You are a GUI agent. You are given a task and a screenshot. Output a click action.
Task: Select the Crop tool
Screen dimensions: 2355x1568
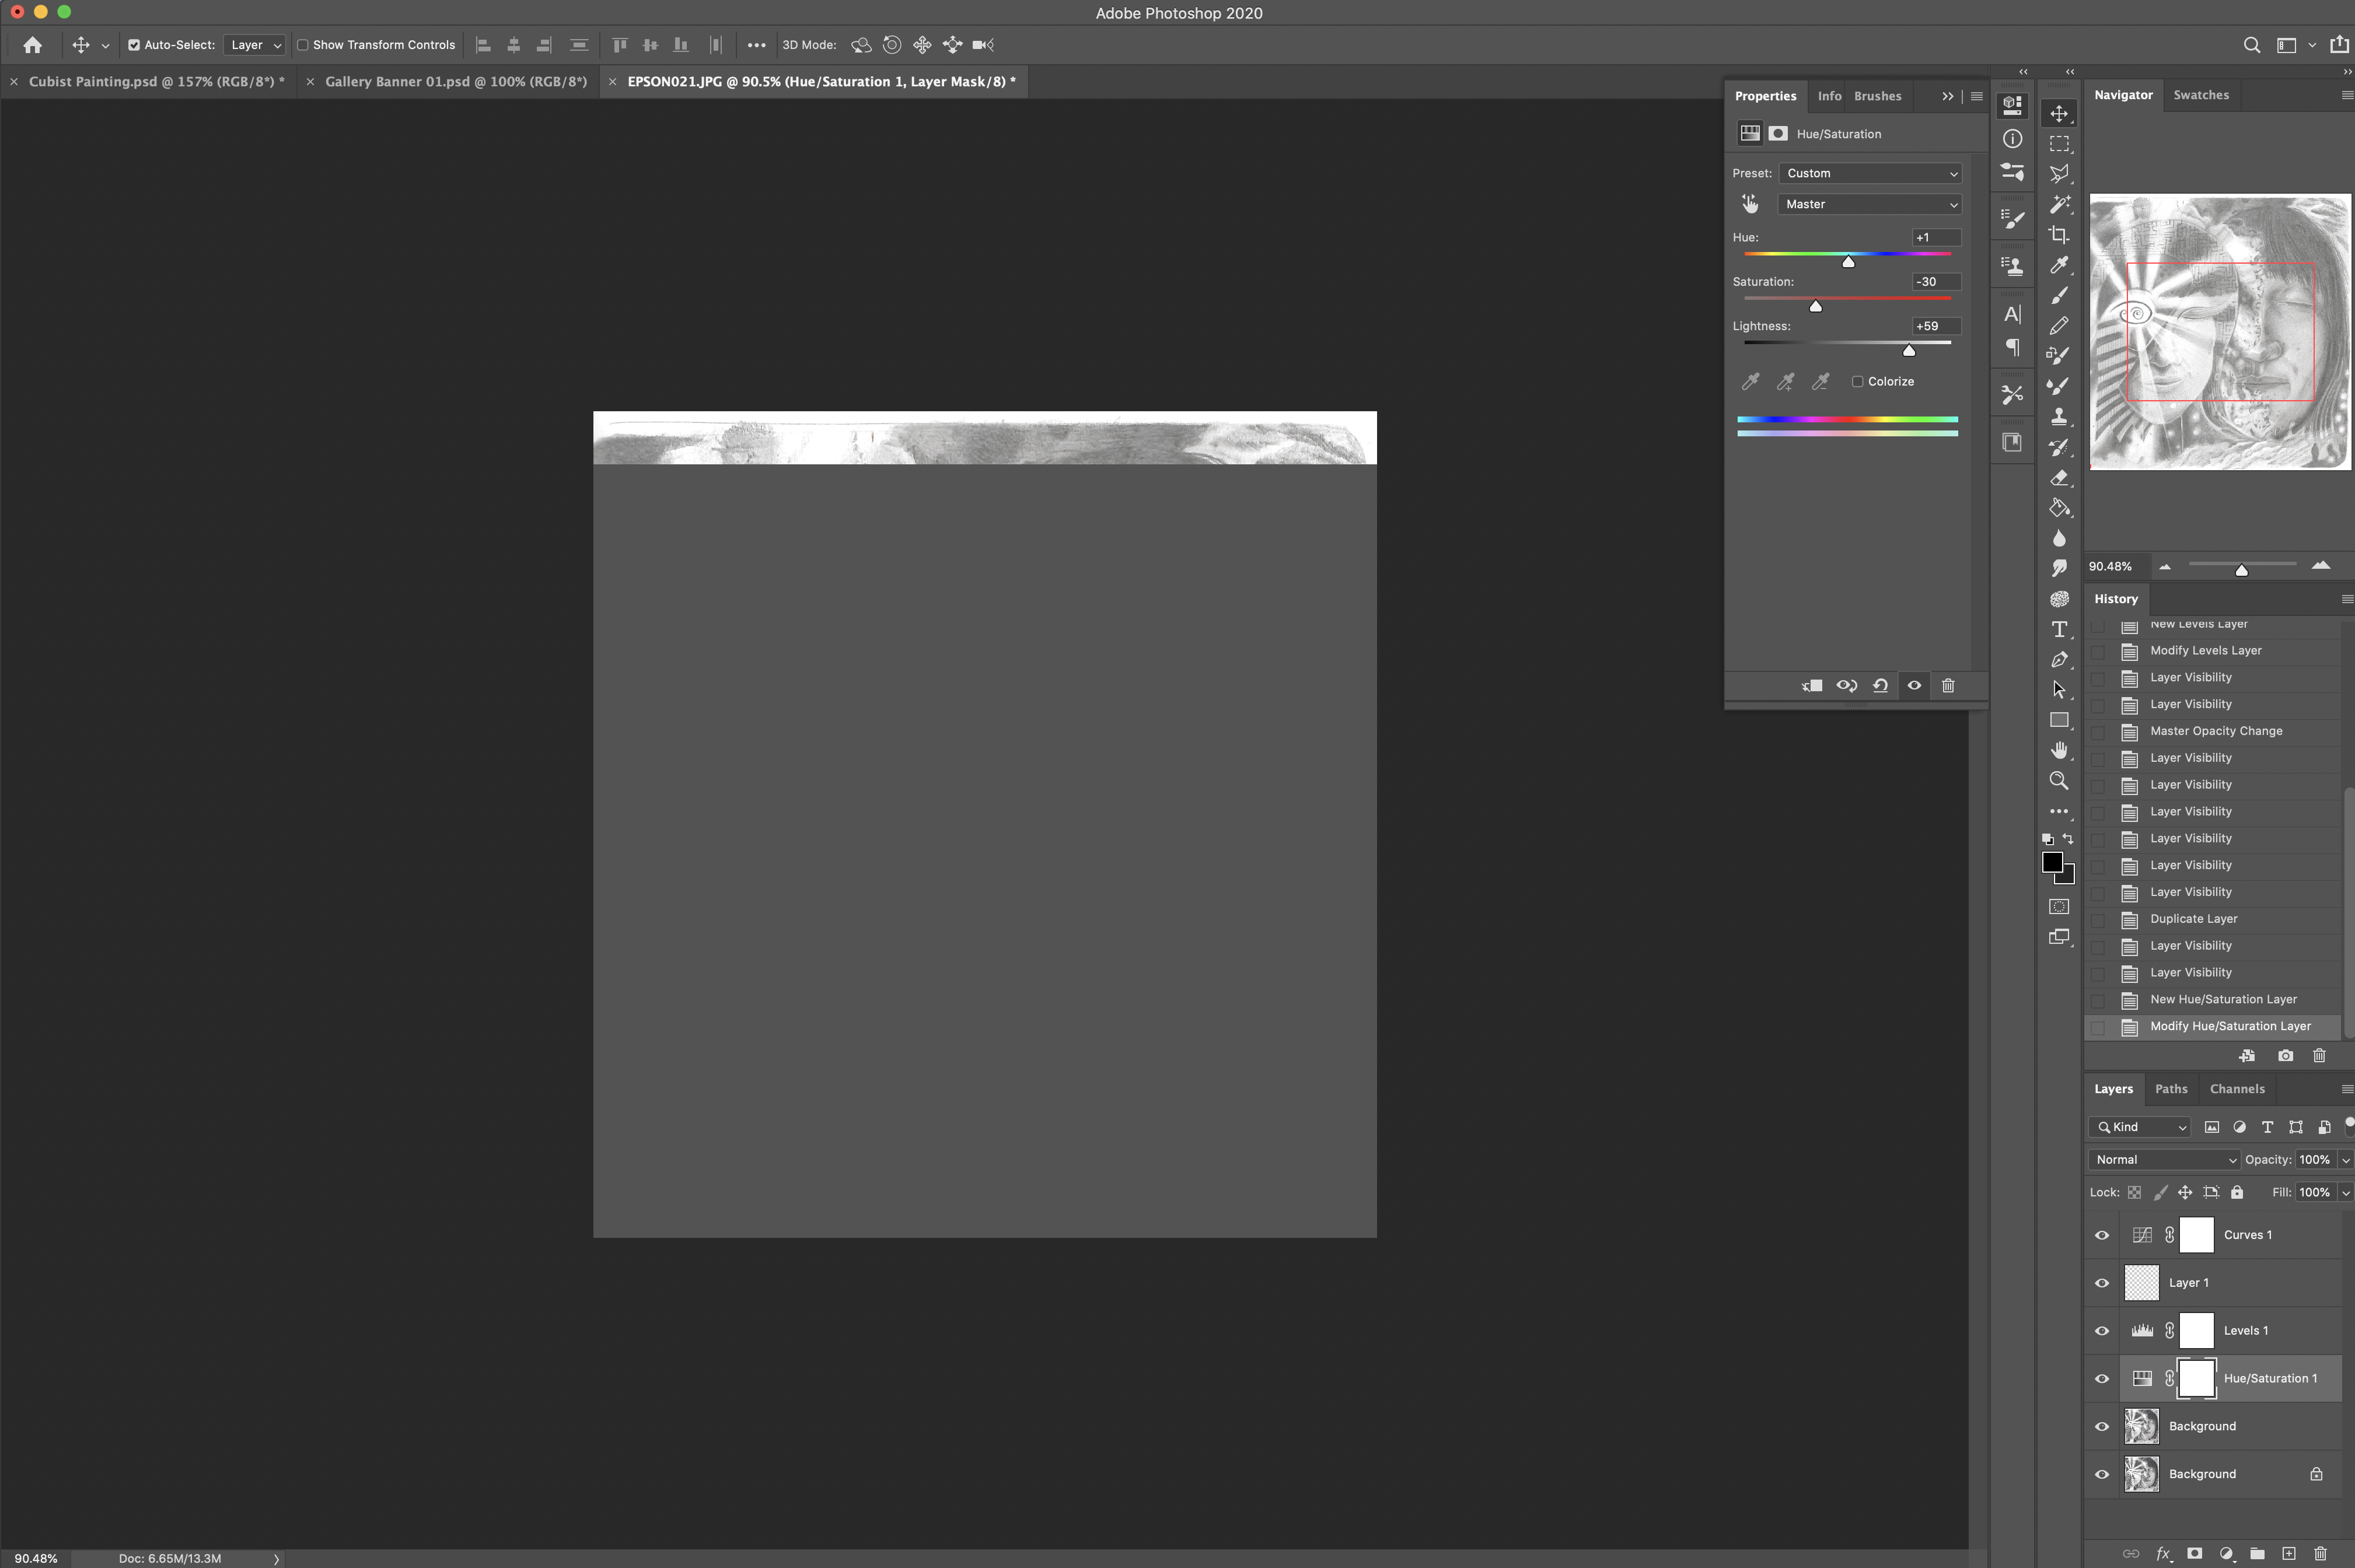(x=2058, y=235)
